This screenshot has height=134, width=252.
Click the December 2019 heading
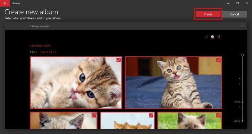pyautogui.click(x=40, y=46)
